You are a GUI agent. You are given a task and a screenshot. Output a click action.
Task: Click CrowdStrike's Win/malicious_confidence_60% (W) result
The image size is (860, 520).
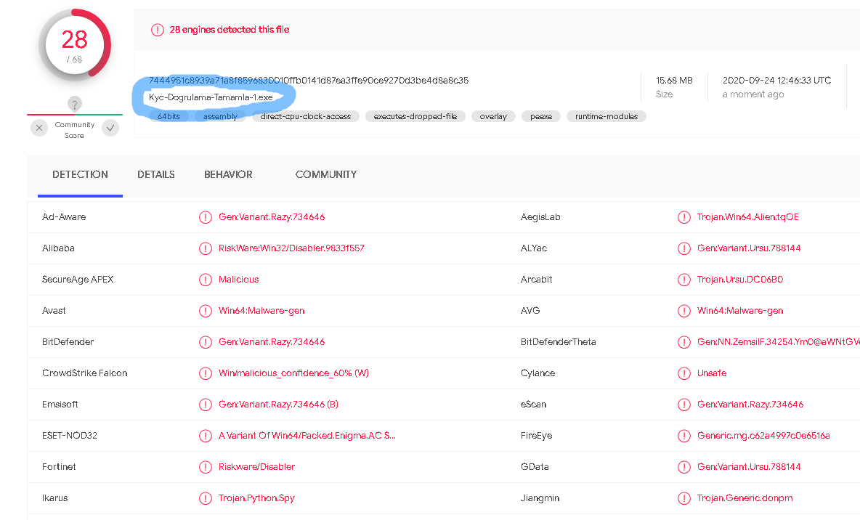(293, 373)
